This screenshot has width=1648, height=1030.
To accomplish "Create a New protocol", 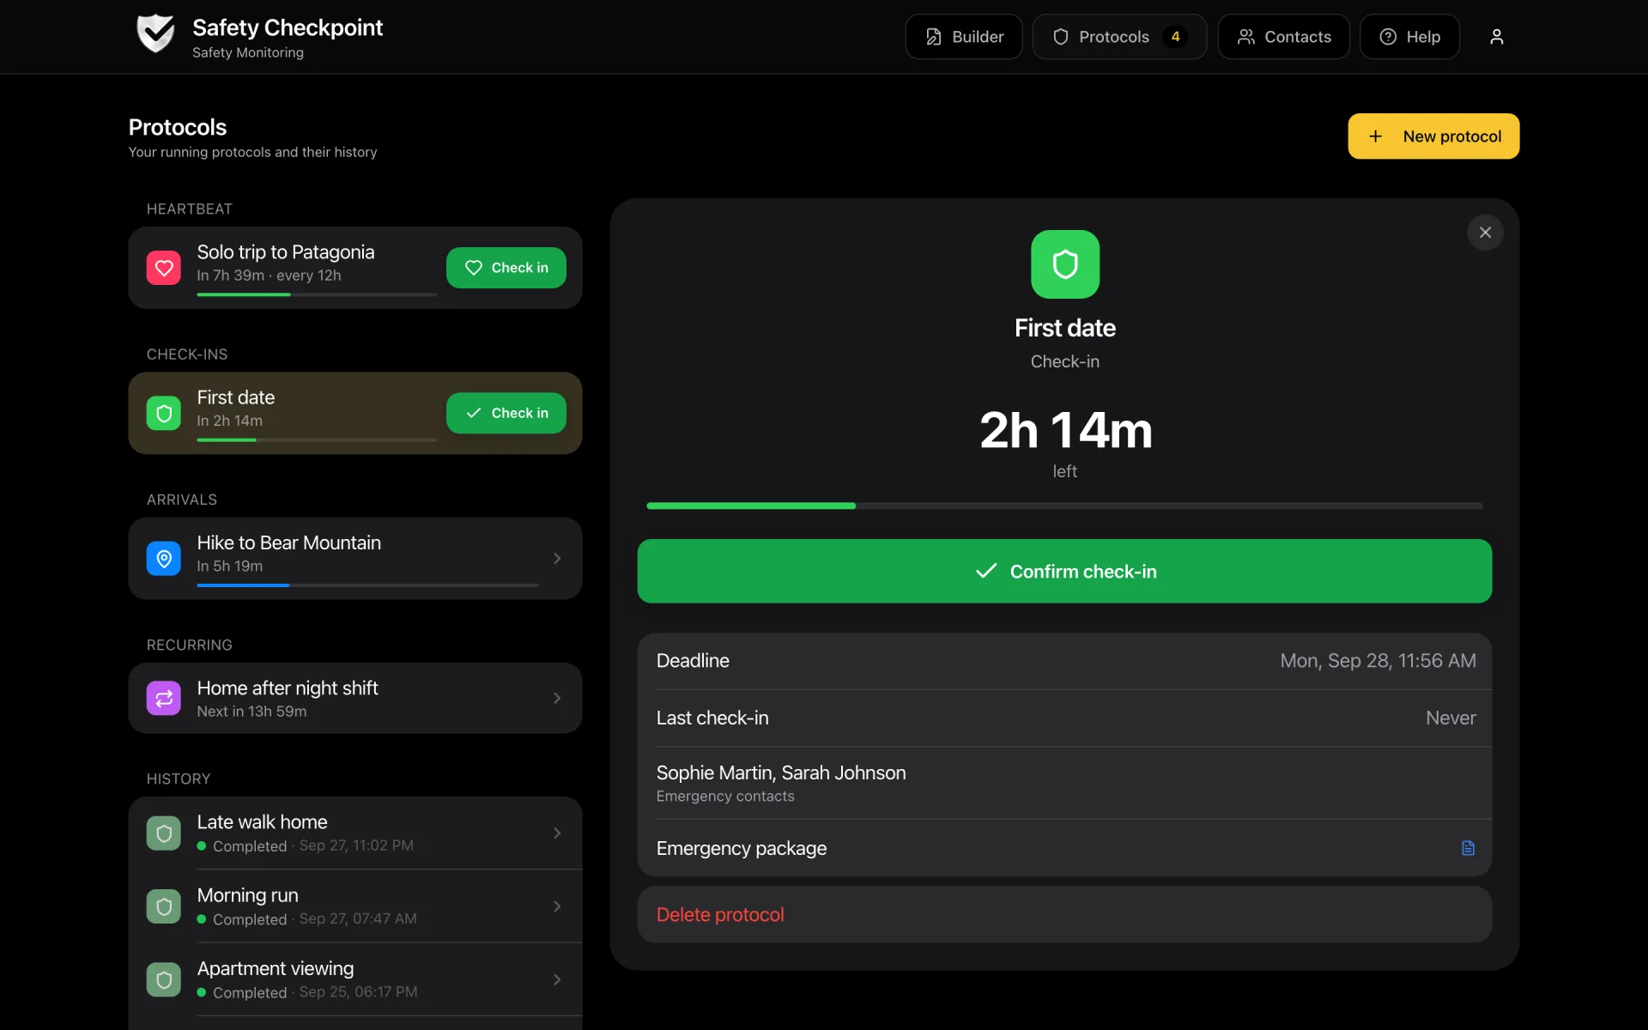I will [x=1433, y=136].
